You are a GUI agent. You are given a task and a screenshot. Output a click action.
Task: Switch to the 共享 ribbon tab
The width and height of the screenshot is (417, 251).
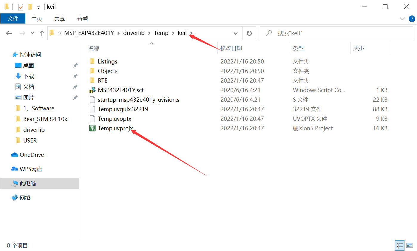[59, 18]
